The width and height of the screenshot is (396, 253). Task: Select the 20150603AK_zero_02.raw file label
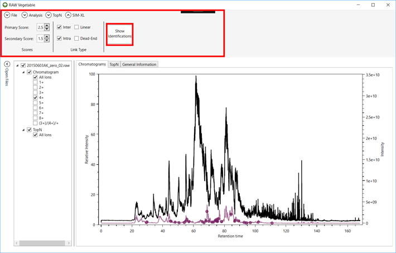click(x=48, y=65)
